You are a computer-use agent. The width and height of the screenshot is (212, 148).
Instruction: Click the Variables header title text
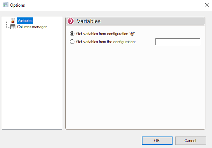(88, 21)
